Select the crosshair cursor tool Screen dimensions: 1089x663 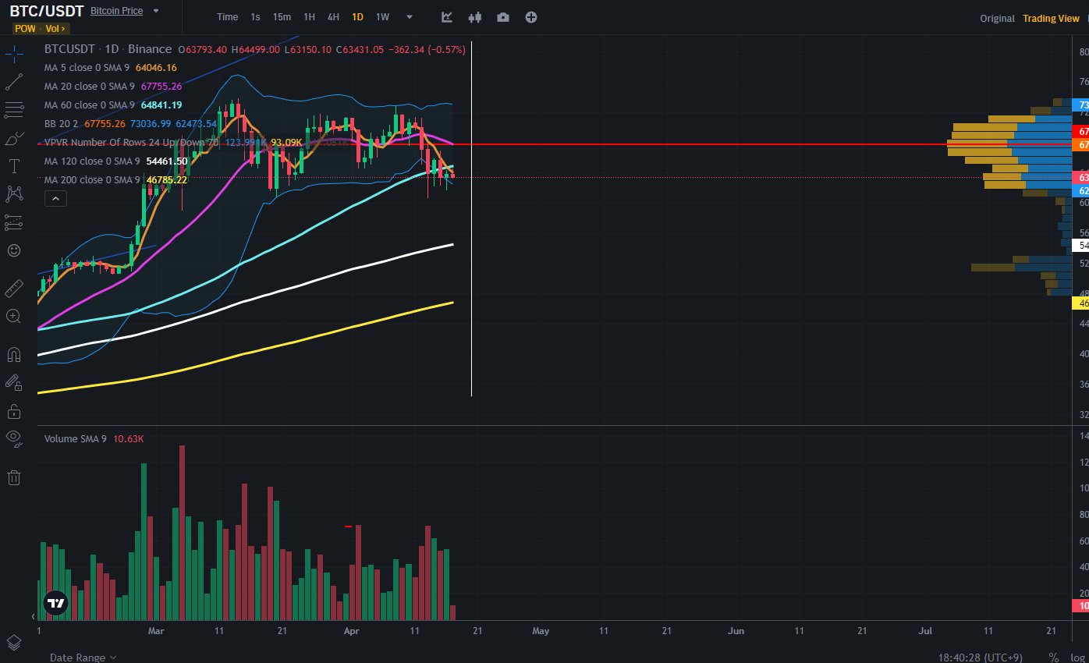pos(14,53)
